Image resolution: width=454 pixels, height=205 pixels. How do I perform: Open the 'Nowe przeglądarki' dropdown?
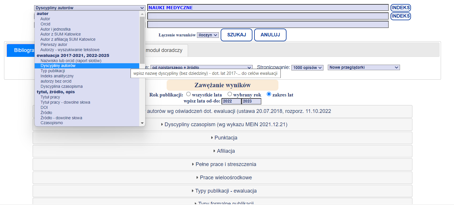tap(363, 68)
